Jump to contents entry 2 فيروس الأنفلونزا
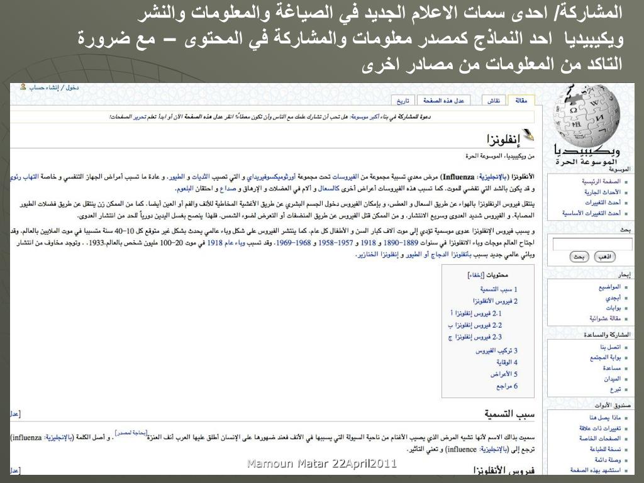 [495, 301]
